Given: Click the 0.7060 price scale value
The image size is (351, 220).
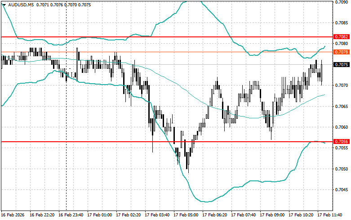Looking at the screenshot, I should tap(342, 127).
